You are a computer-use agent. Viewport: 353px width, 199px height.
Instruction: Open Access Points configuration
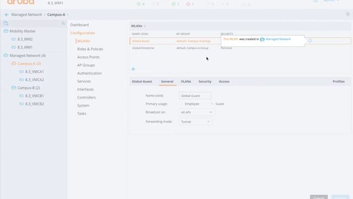coord(88,57)
